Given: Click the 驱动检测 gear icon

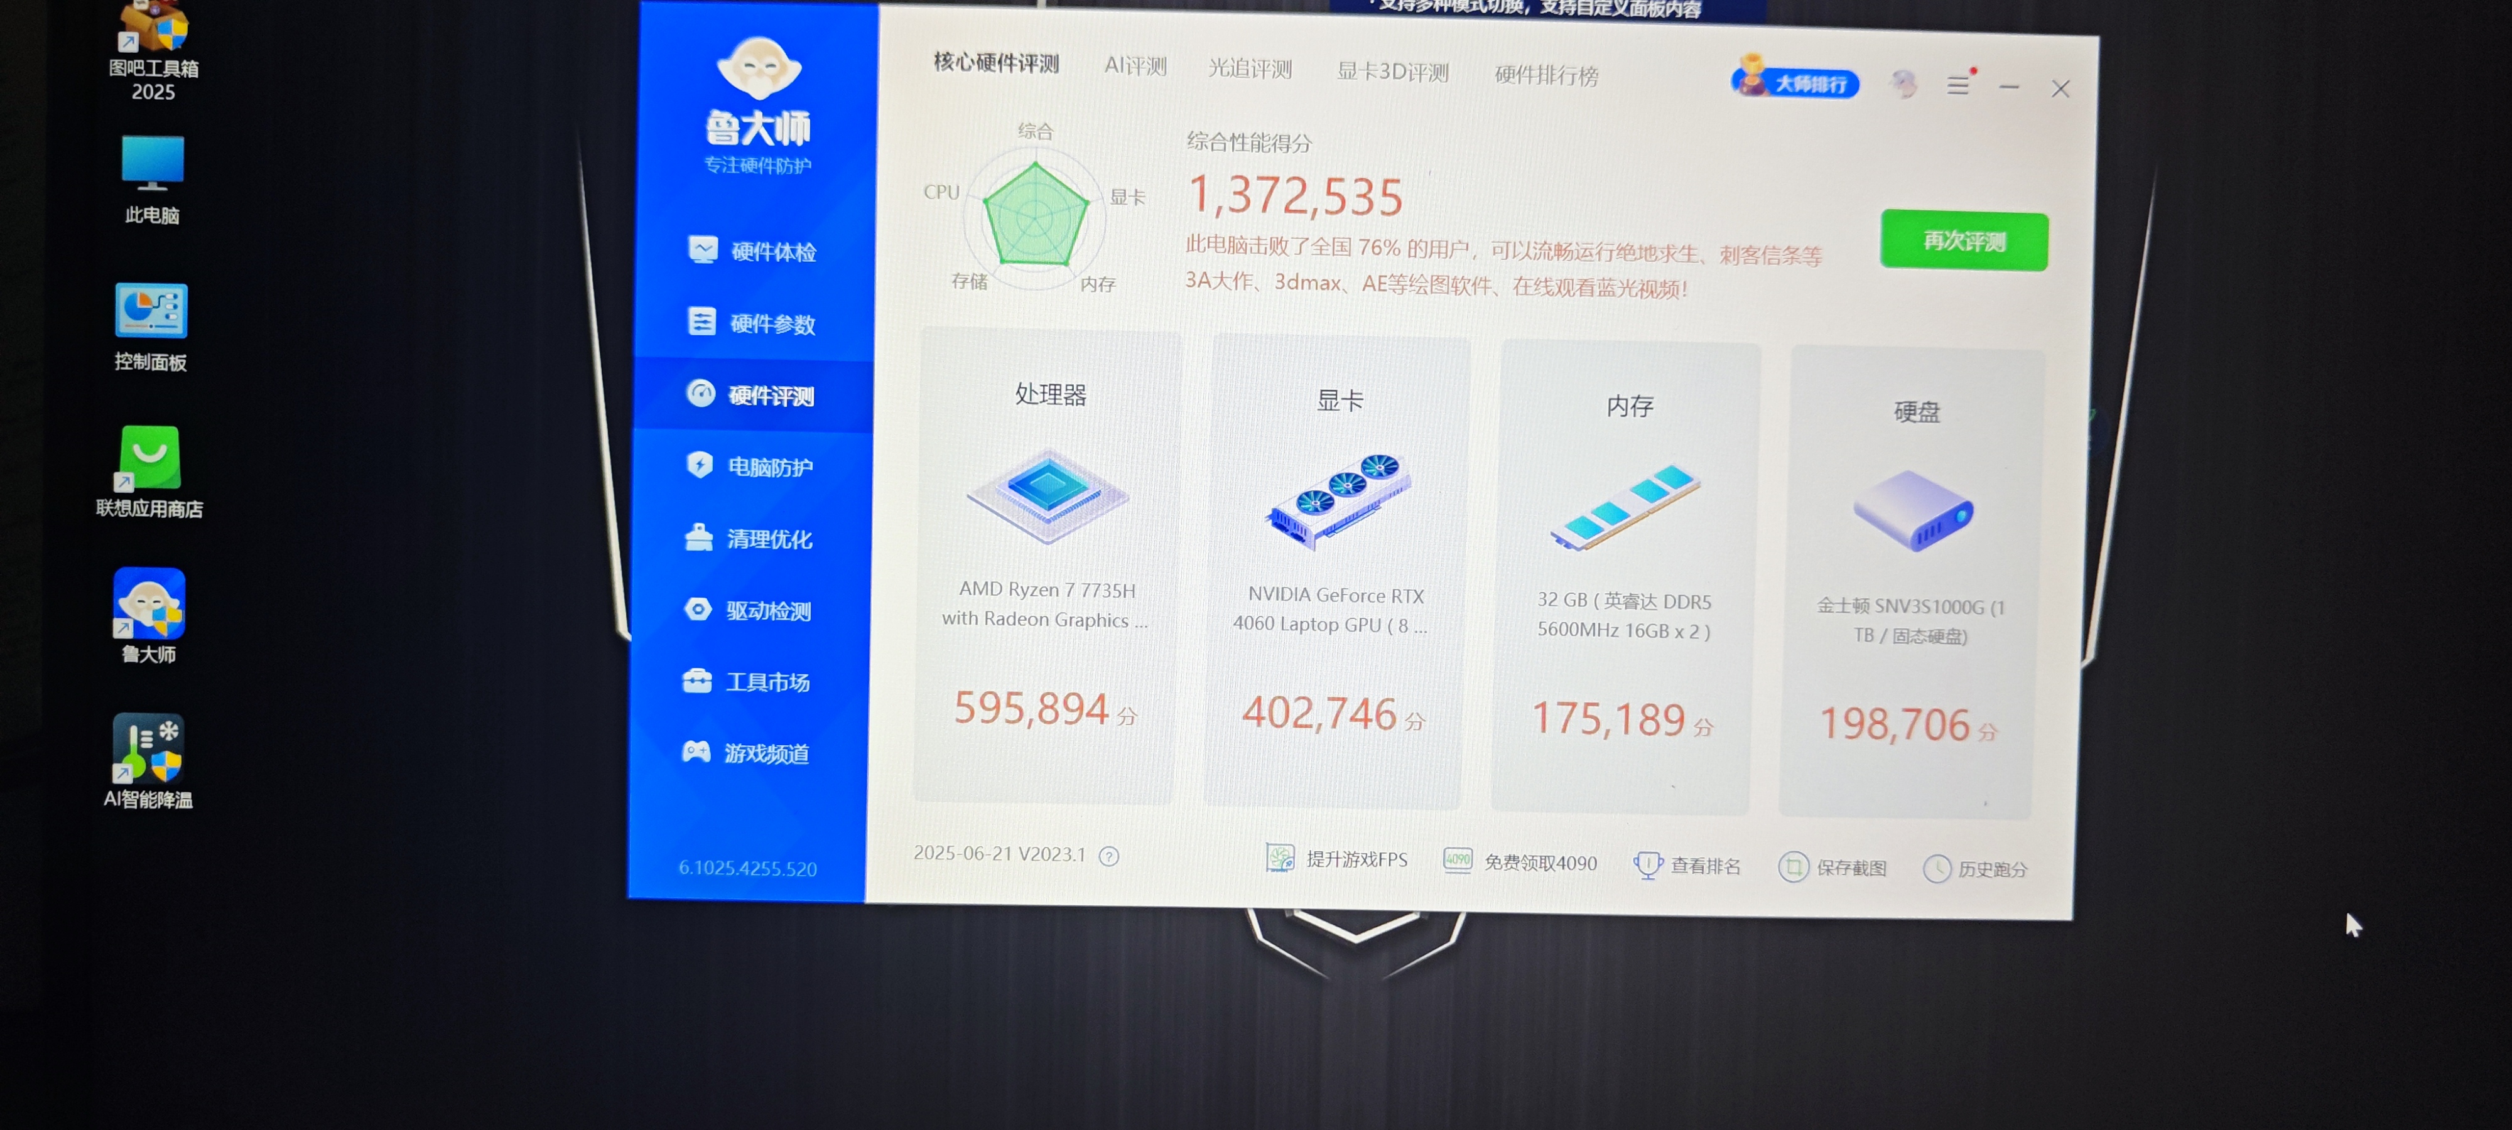Looking at the screenshot, I should (697, 608).
